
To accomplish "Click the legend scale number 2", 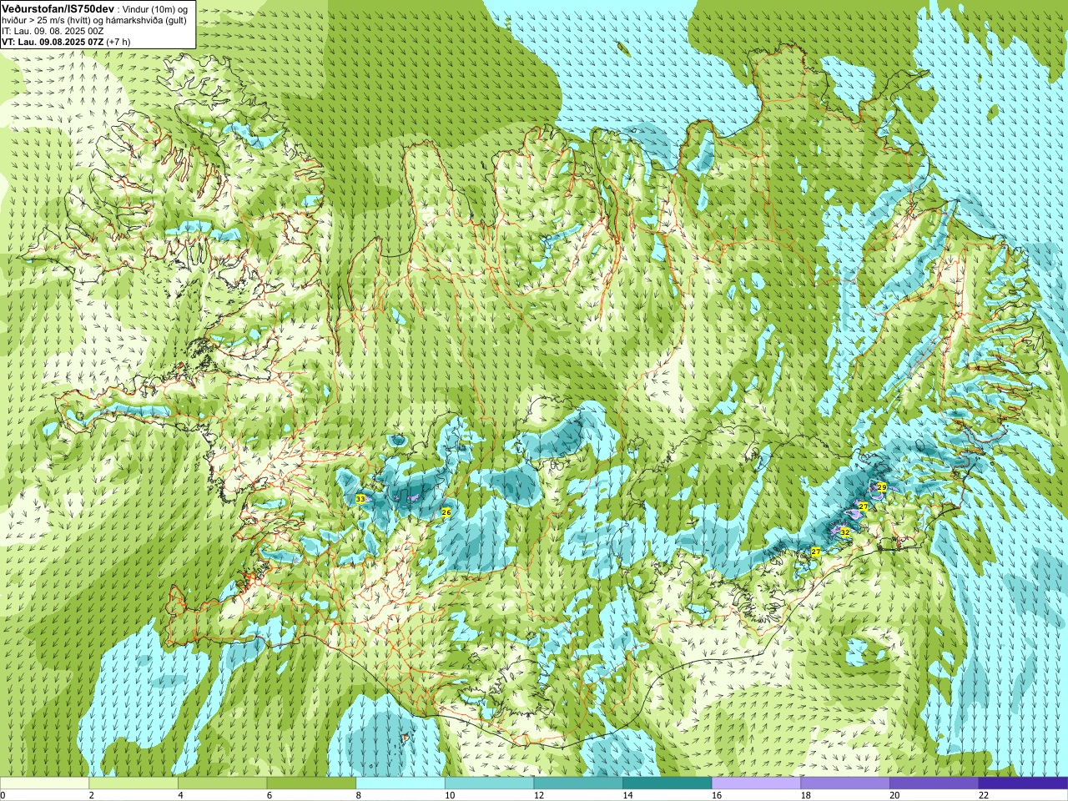I will pyautogui.click(x=91, y=795).
